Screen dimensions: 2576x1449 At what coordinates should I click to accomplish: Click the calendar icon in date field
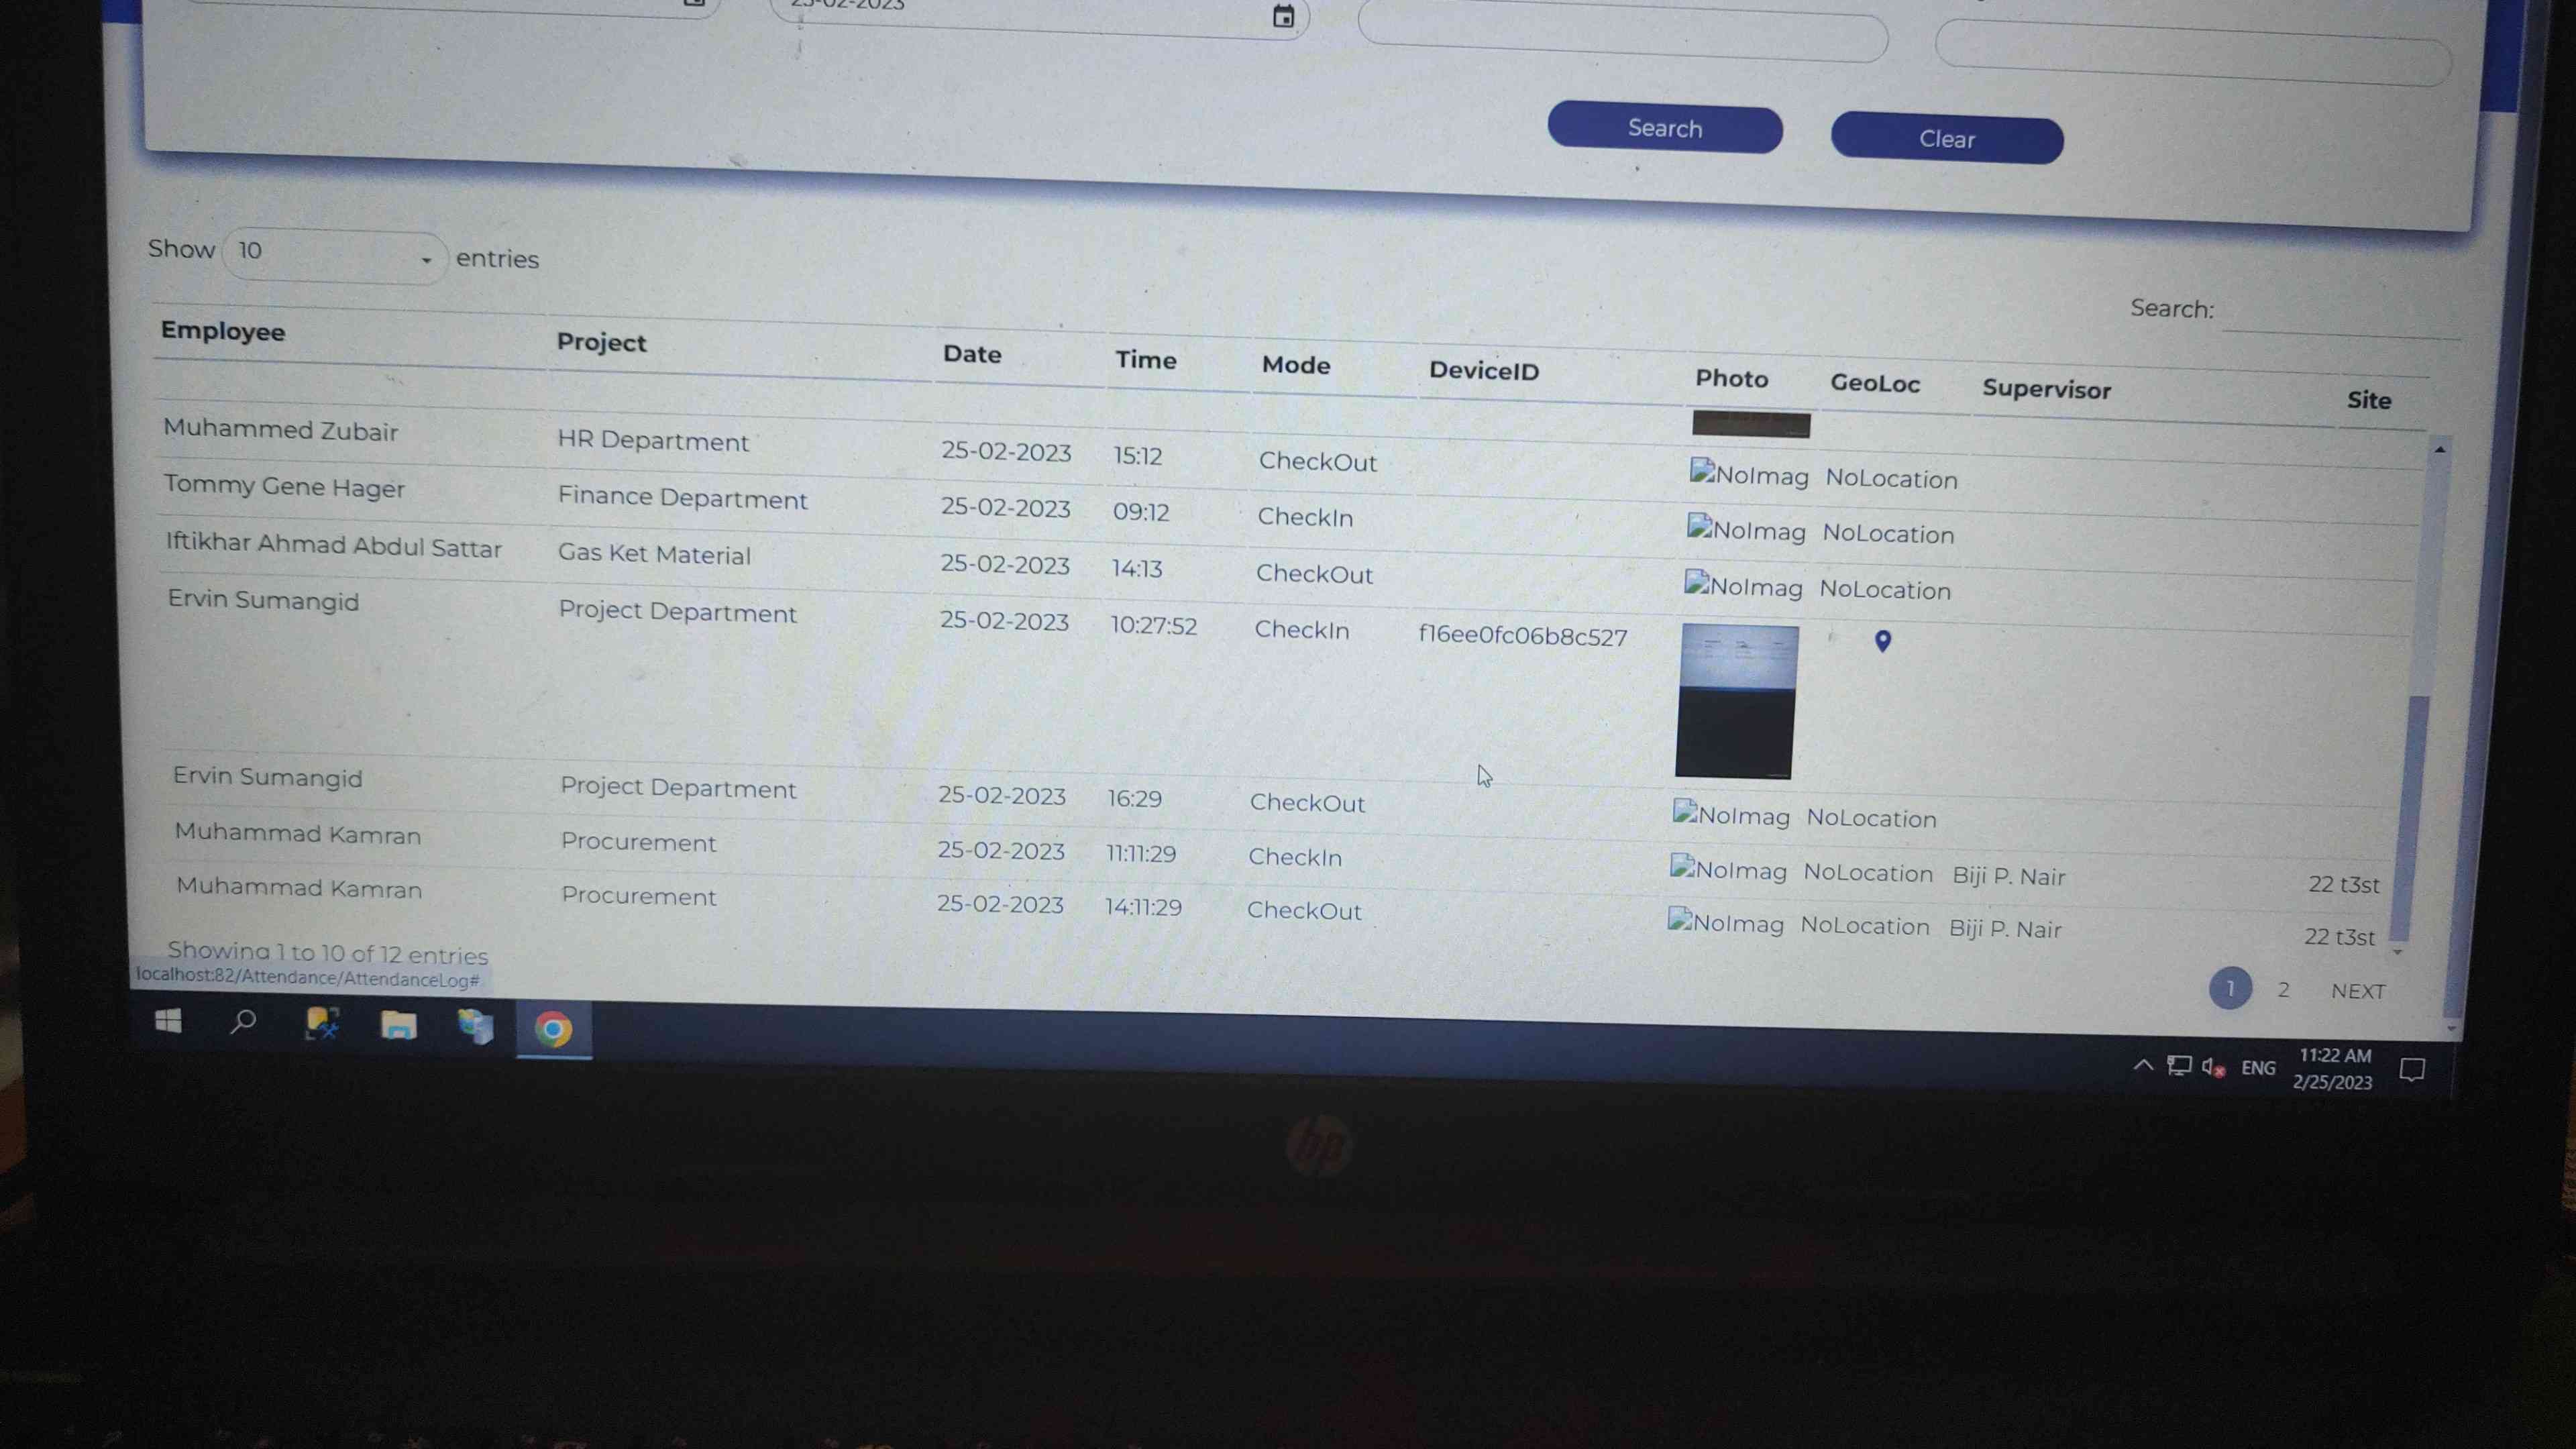click(1283, 16)
